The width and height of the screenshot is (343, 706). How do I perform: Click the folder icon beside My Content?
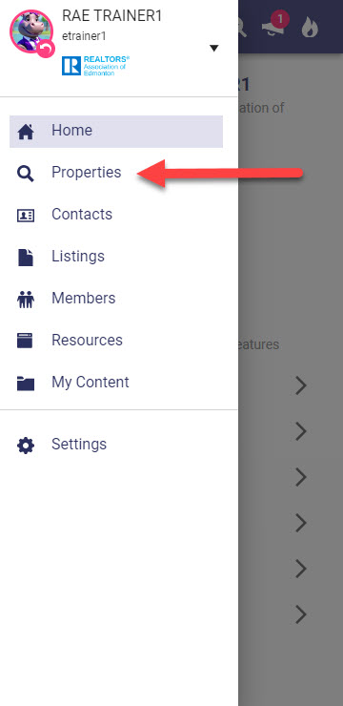[x=26, y=383]
